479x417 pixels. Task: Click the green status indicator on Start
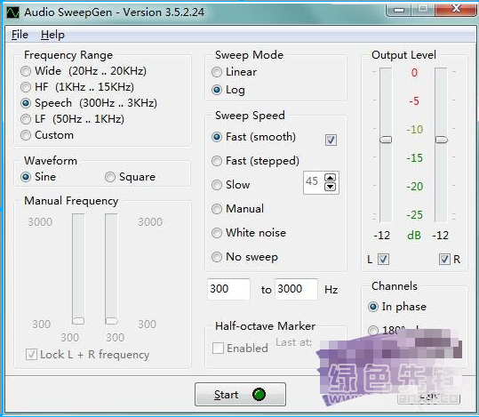pos(259,395)
